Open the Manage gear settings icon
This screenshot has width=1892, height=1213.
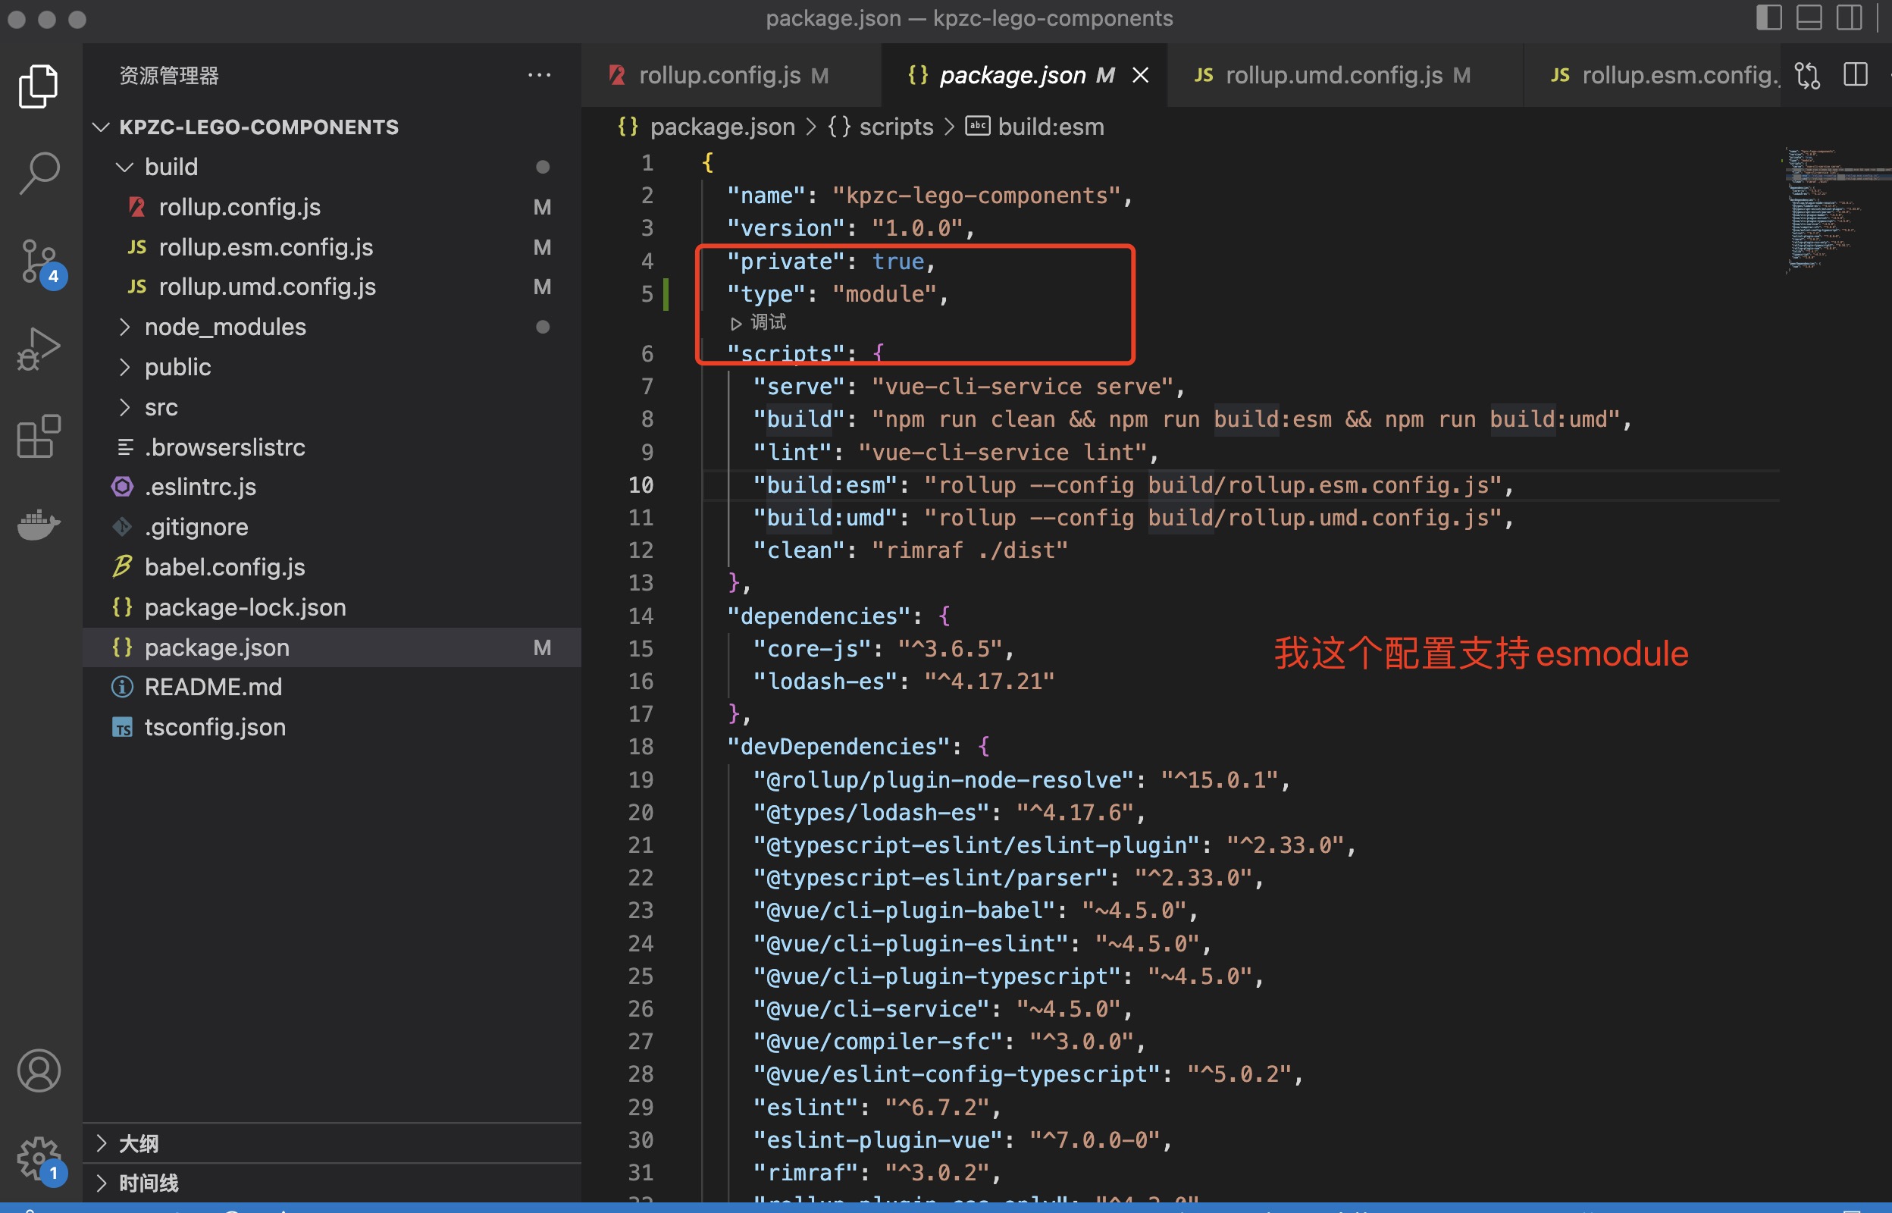click(x=41, y=1160)
